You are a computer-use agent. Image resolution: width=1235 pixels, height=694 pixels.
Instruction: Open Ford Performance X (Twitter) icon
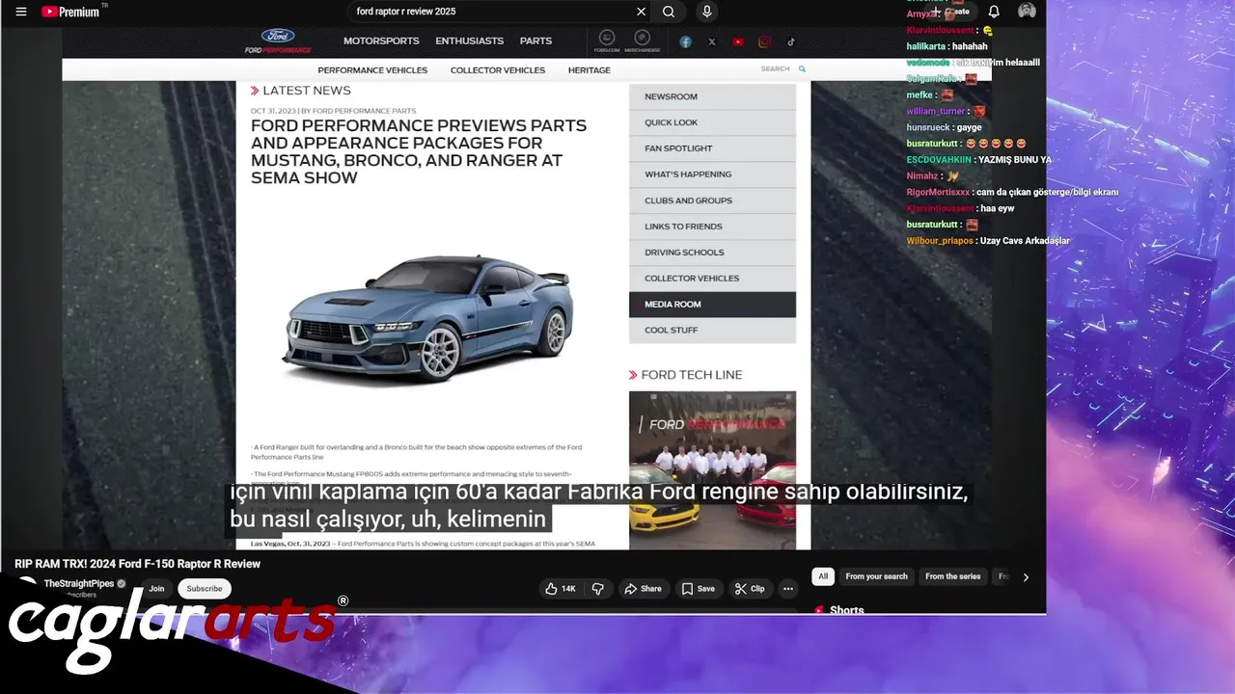point(712,41)
